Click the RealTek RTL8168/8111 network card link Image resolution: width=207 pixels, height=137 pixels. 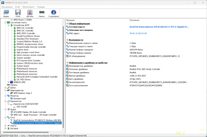(159, 27)
